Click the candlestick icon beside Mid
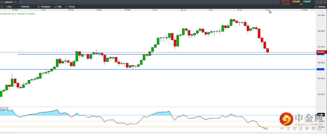 pos(55,6)
